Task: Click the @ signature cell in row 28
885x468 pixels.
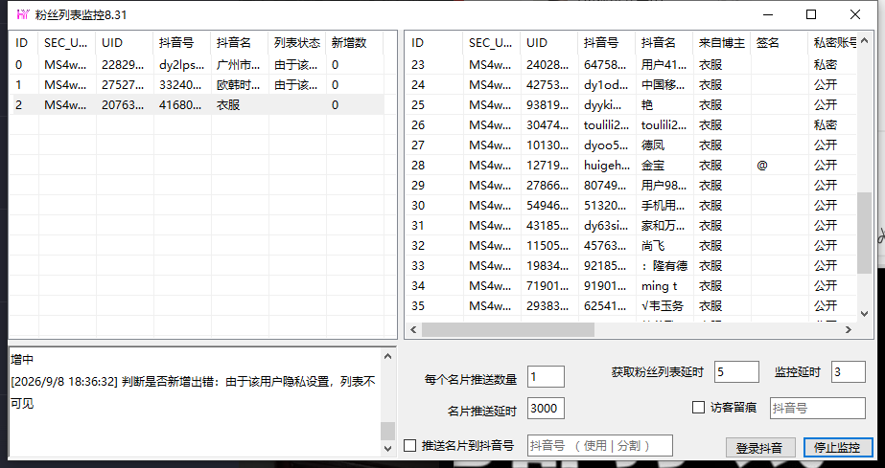Action: (779, 166)
